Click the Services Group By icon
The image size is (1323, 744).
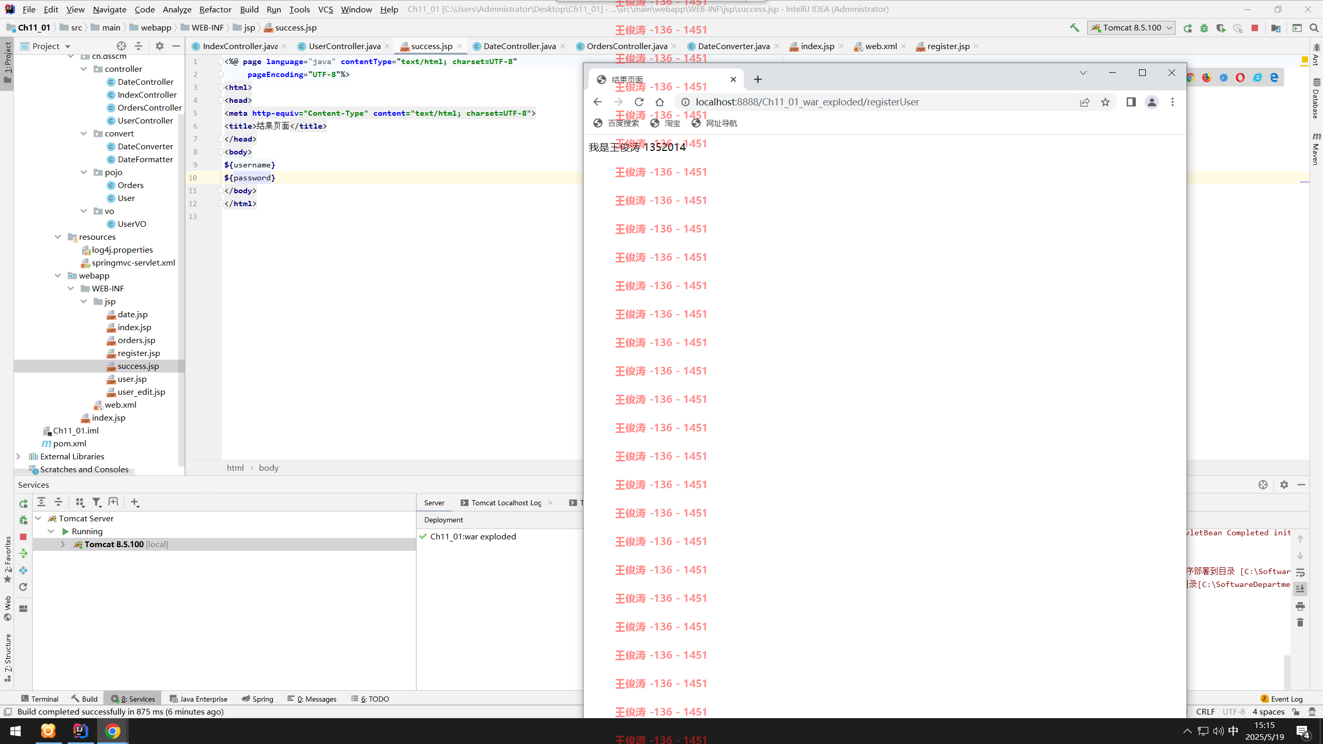coord(80,502)
